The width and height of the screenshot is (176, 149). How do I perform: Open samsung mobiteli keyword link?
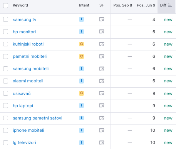pyautogui.click(x=31, y=69)
